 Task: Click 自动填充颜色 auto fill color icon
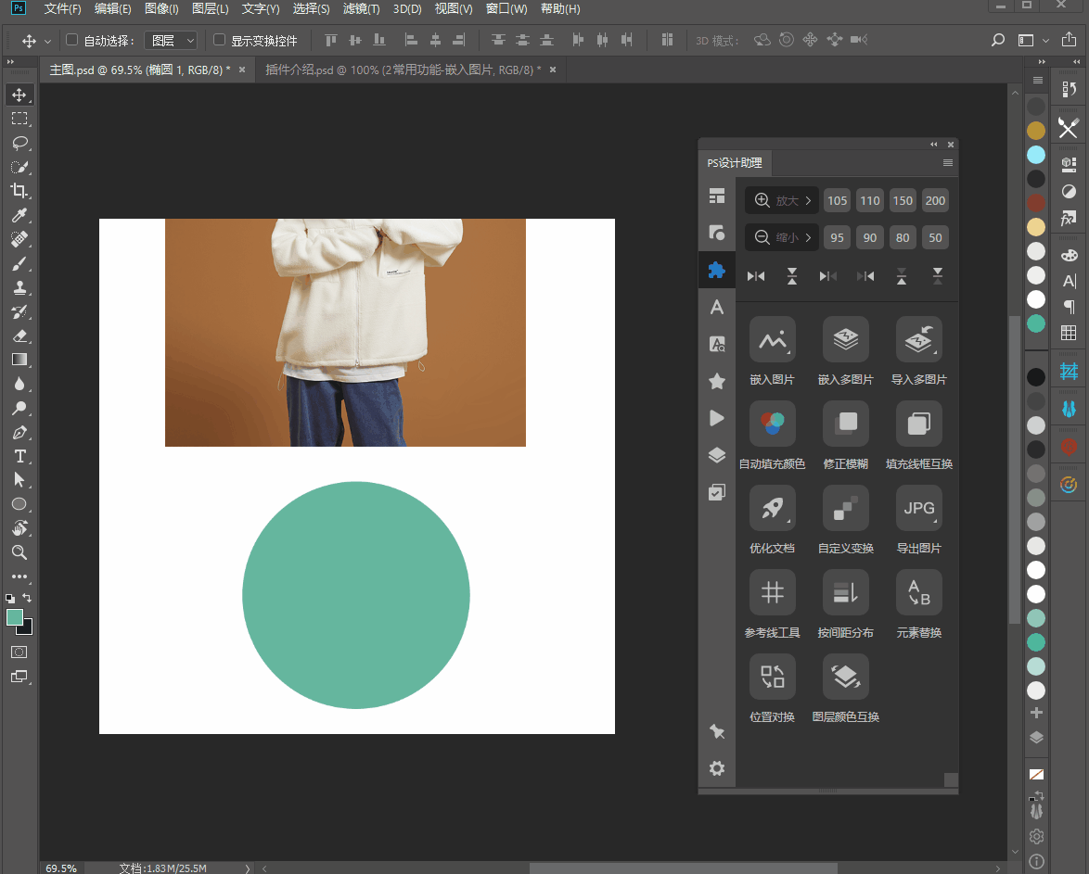[x=773, y=424]
